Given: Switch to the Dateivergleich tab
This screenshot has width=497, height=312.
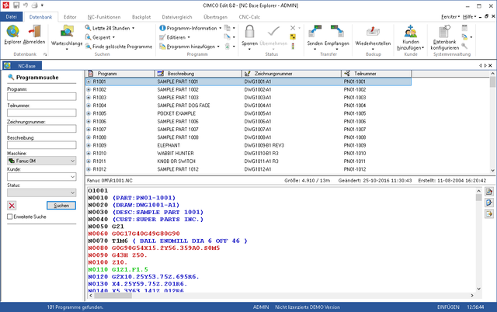Looking at the screenshot, I should pyautogui.click(x=177, y=17).
